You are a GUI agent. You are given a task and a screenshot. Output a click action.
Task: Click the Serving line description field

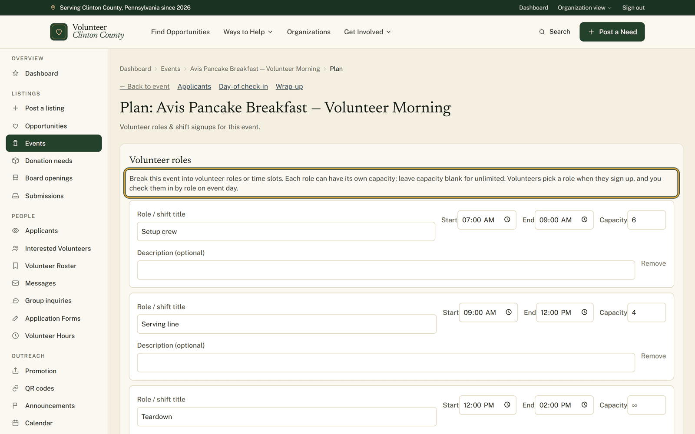pos(386,362)
